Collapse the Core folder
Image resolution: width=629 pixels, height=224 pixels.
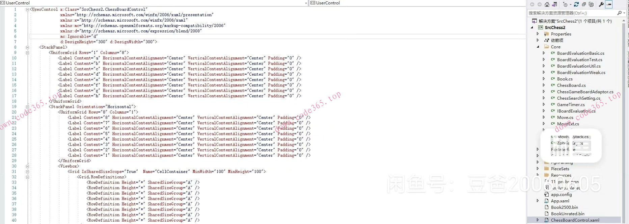pos(538,47)
